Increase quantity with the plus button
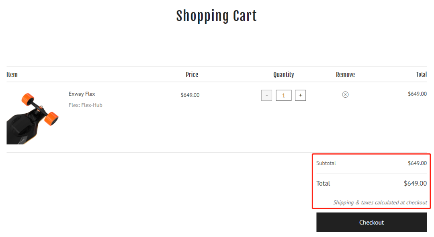This screenshot has width=434, height=237. (x=300, y=95)
